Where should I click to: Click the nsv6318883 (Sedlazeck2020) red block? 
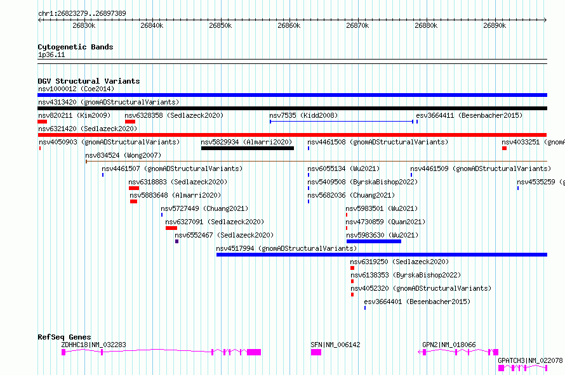click(134, 188)
